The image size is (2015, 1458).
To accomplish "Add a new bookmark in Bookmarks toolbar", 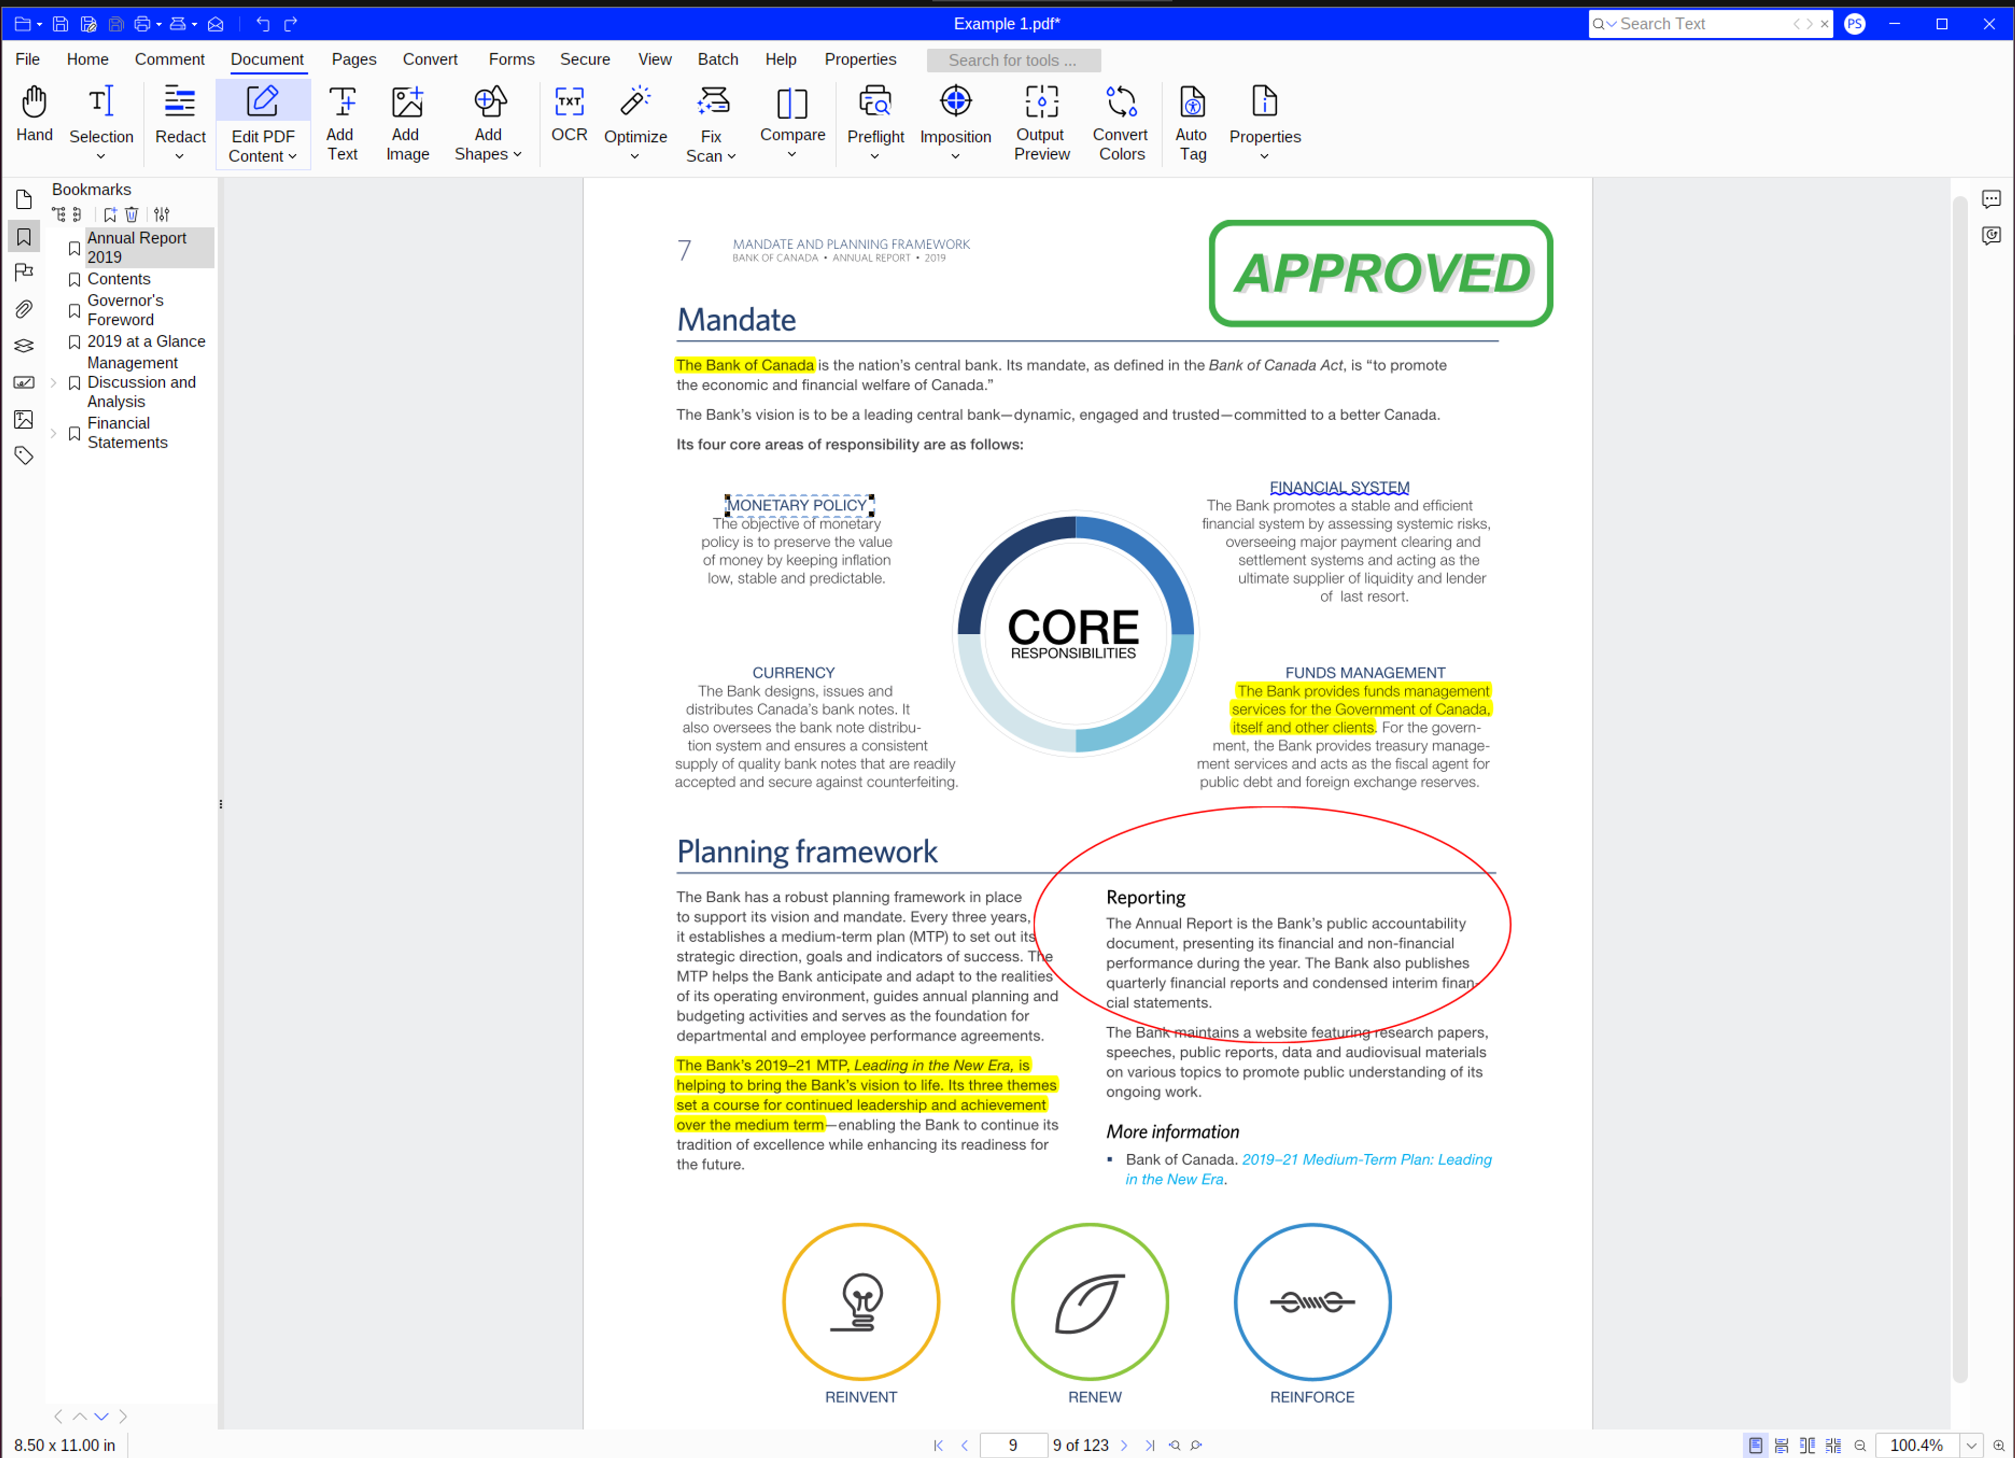I will click(x=110, y=214).
